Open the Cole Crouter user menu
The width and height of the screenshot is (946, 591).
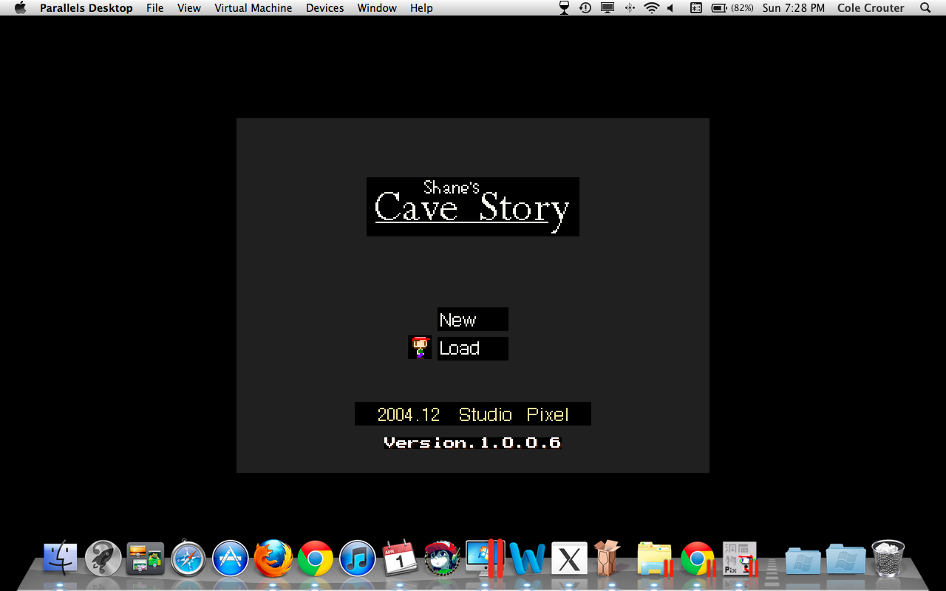(871, 8)
